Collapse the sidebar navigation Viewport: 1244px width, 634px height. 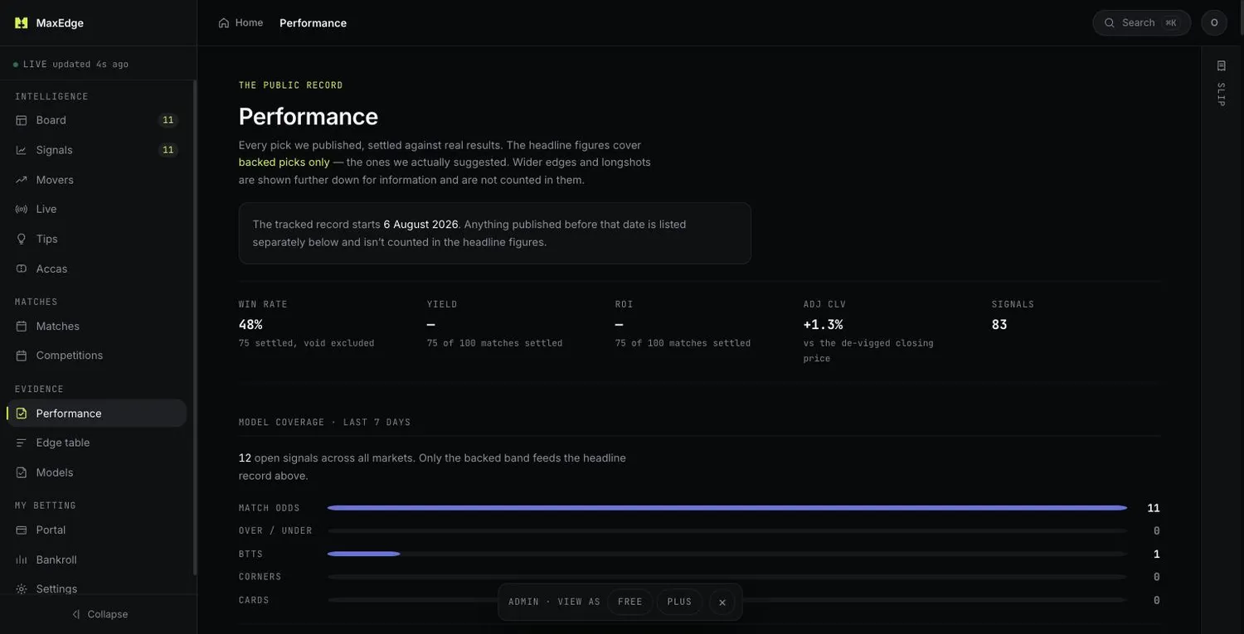coord(99,614)
